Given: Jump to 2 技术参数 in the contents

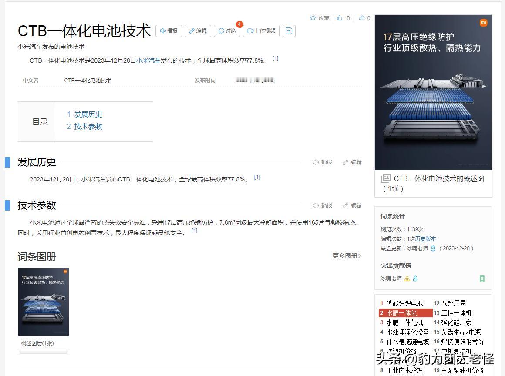Looking at the screenshot, I should coord(84,127).
